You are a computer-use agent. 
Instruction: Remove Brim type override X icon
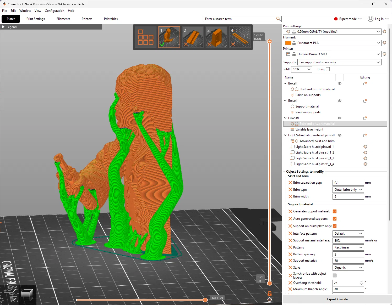(x=290, y=190)
